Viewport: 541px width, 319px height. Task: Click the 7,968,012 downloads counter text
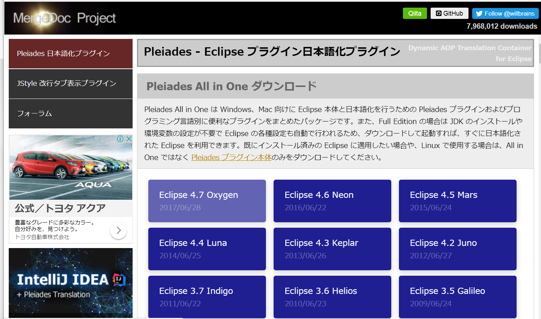[x=502, y=26]
